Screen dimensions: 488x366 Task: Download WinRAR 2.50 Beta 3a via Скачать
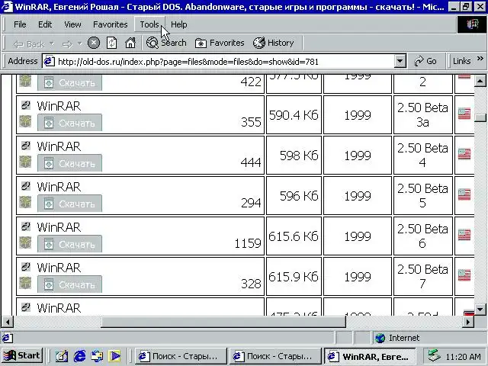click(69, 123)
